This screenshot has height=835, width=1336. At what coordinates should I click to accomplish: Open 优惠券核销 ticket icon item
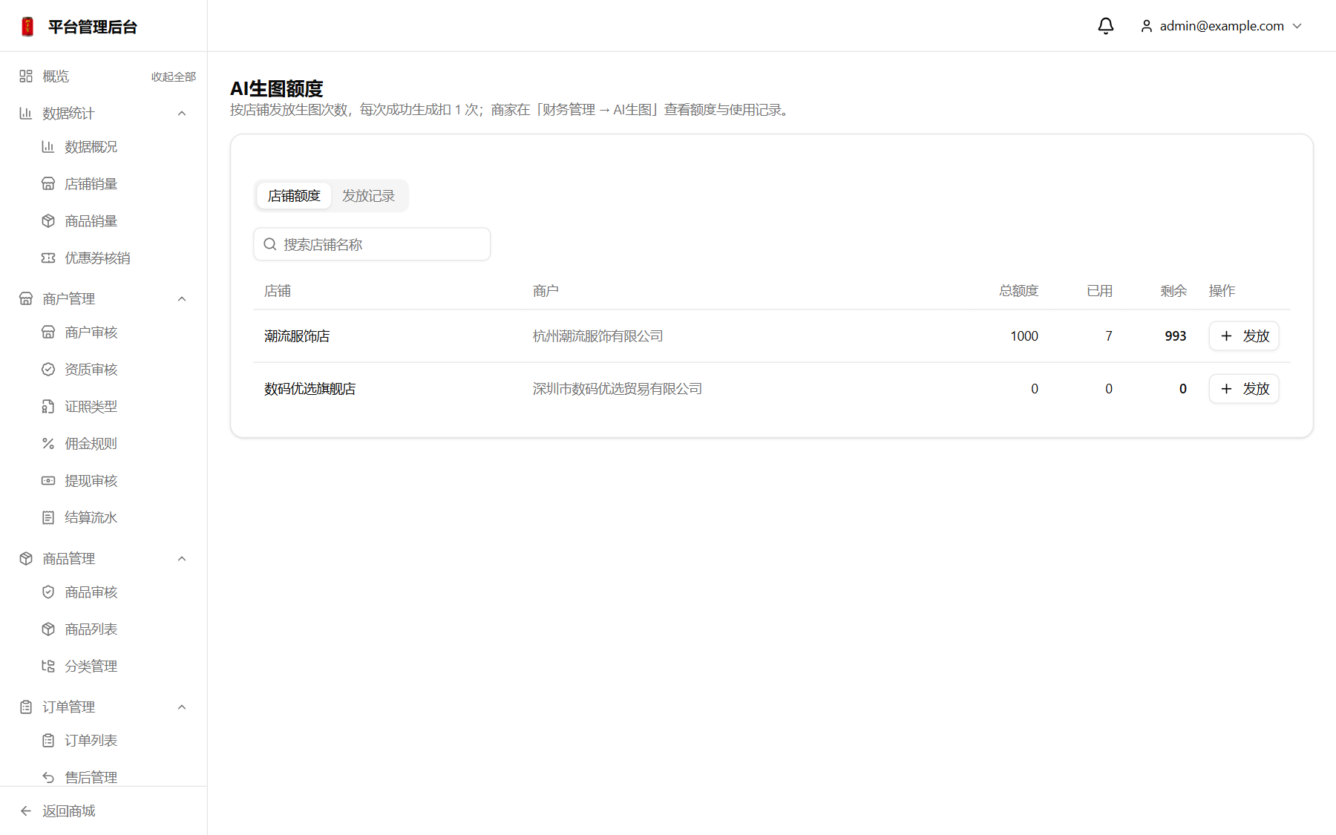48,258
